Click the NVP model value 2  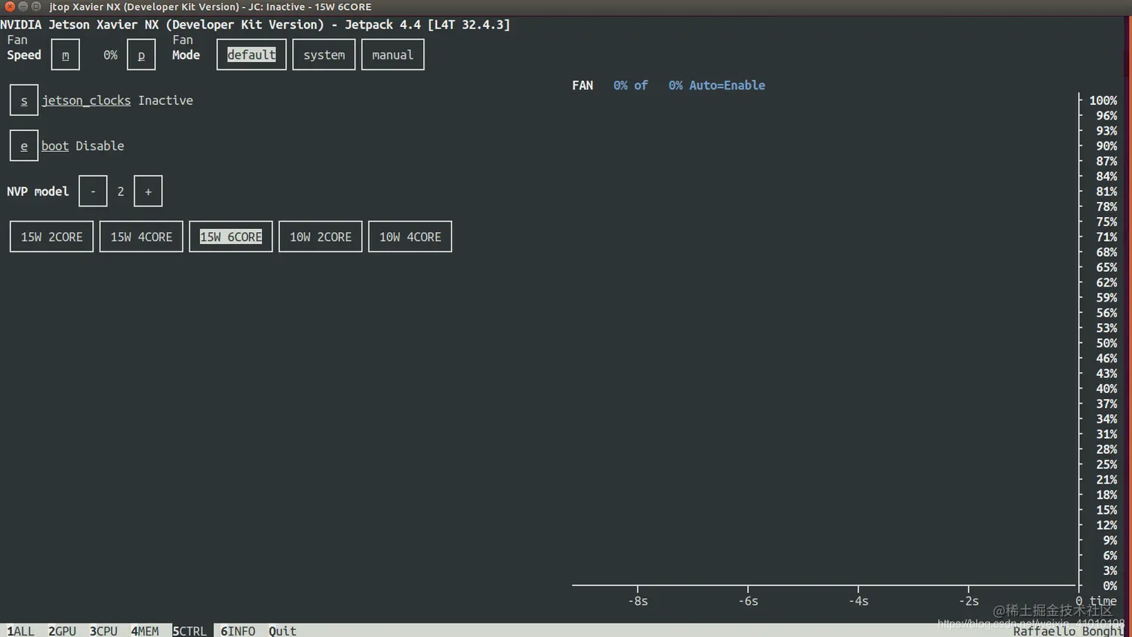click(121, 192)
